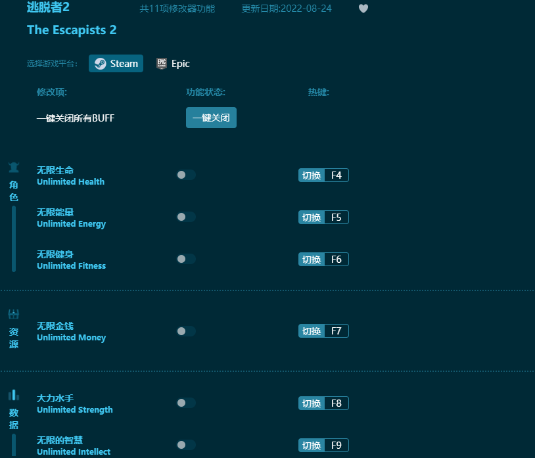Toggle Unlimited Strength switch
The width and height of the screenshot is (535, 458).
point(186,403)
